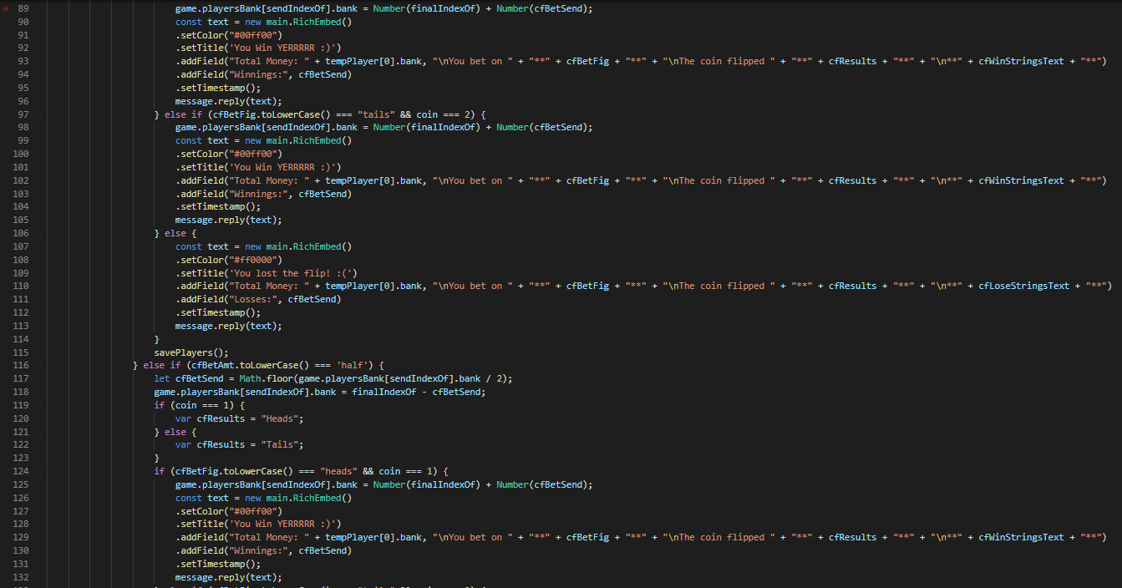Collapse the else-if block at line 97

pos(39,114)
